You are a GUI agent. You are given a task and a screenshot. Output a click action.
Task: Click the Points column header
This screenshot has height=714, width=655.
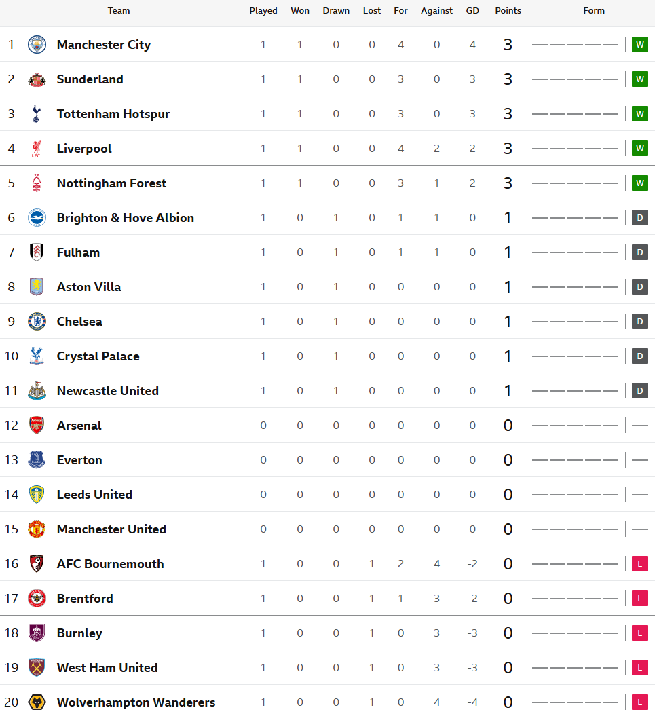click(508, 10)
